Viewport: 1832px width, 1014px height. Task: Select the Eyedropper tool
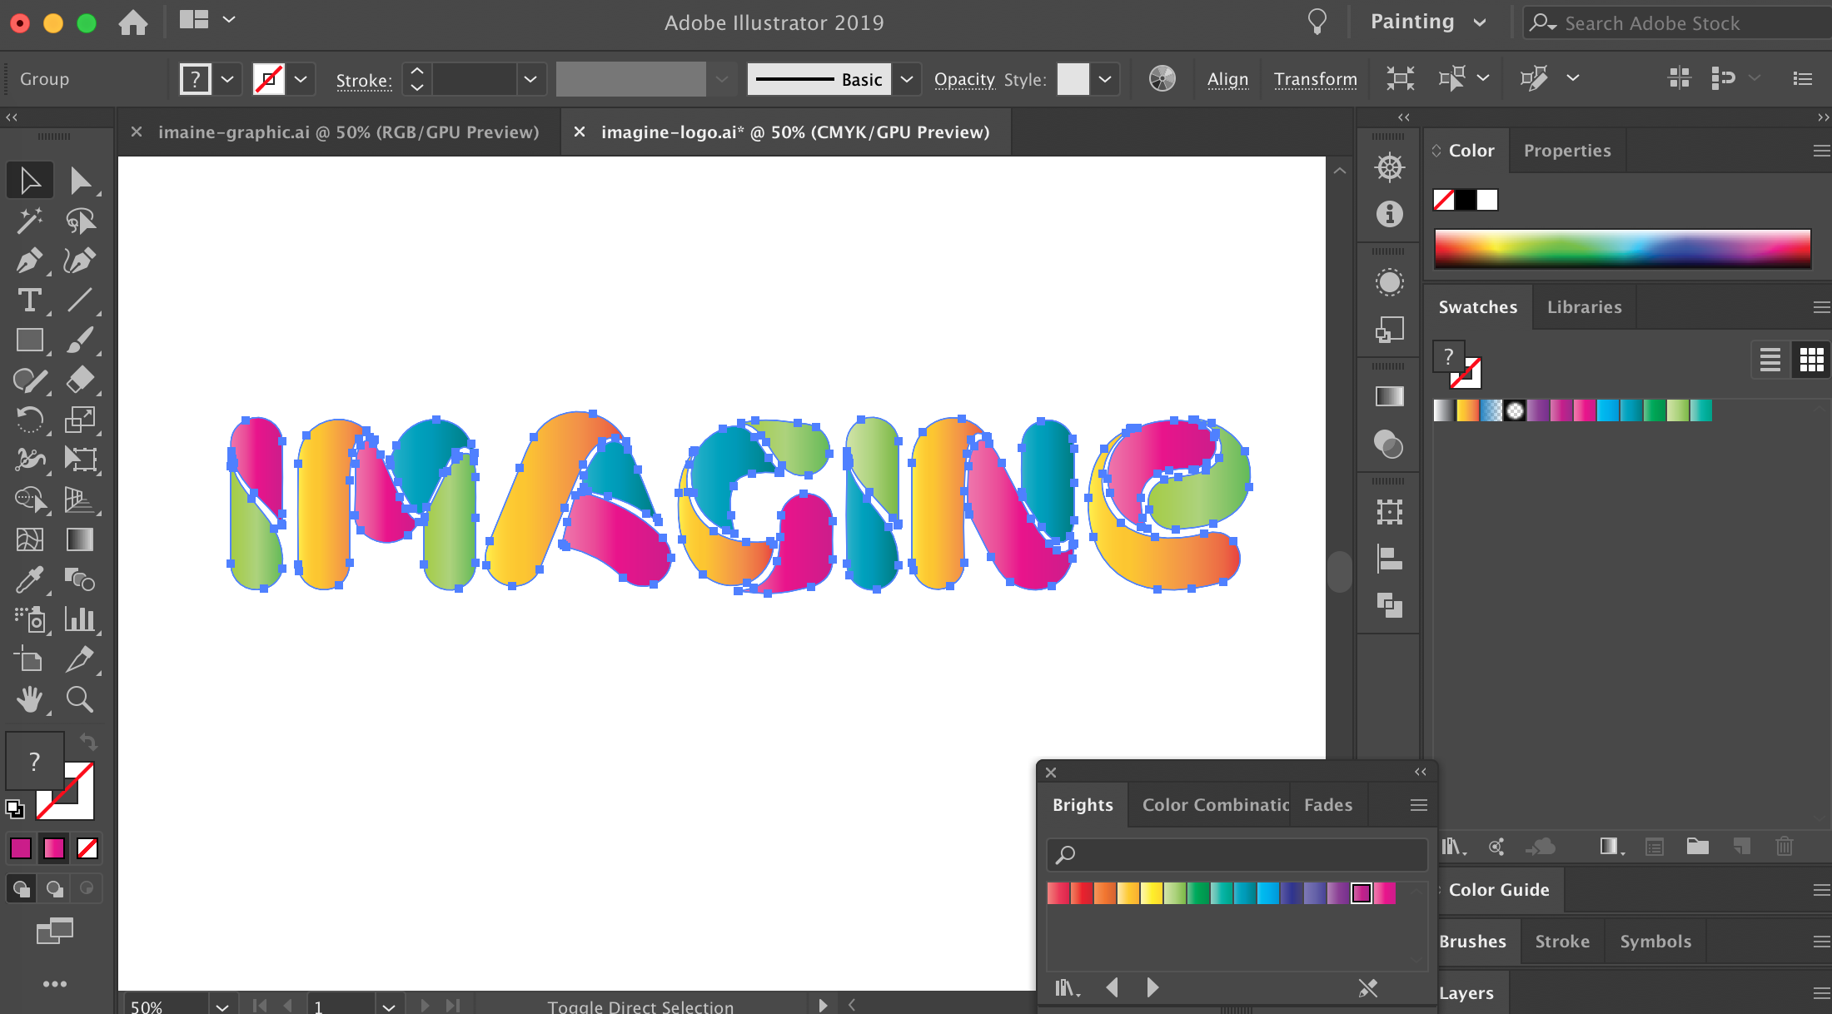click(30, 579)
